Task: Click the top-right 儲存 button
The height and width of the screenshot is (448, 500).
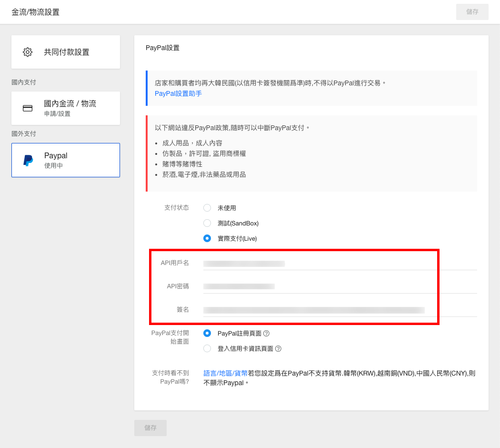Action: [x=472, y=12]
